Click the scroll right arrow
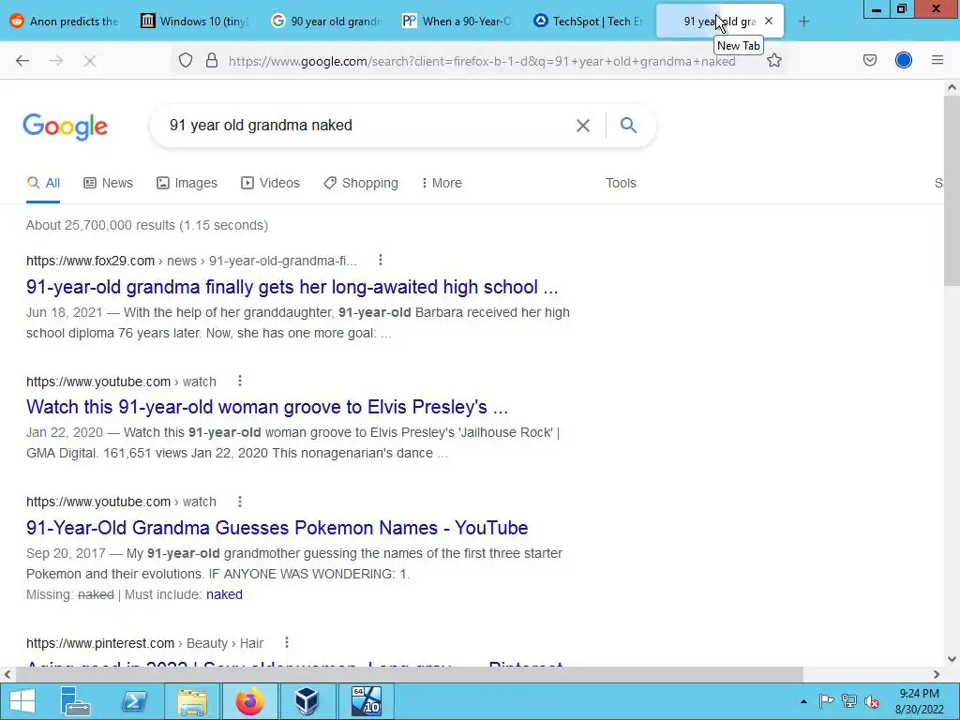The image size is (960, 720). (x=937, y=674)
